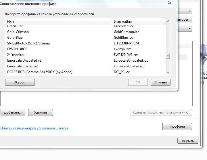Choose StylusPhotoR265 R270 Series profile
Image resolution: width=207 pixels, height=160 pixels.
click(85, 43)
